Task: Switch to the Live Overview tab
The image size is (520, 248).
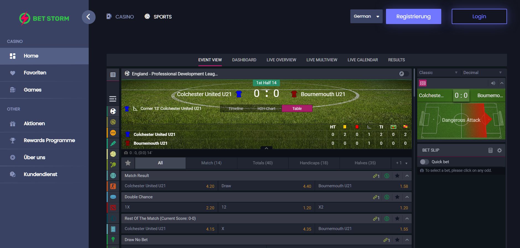Action: [x=281, y=60]
